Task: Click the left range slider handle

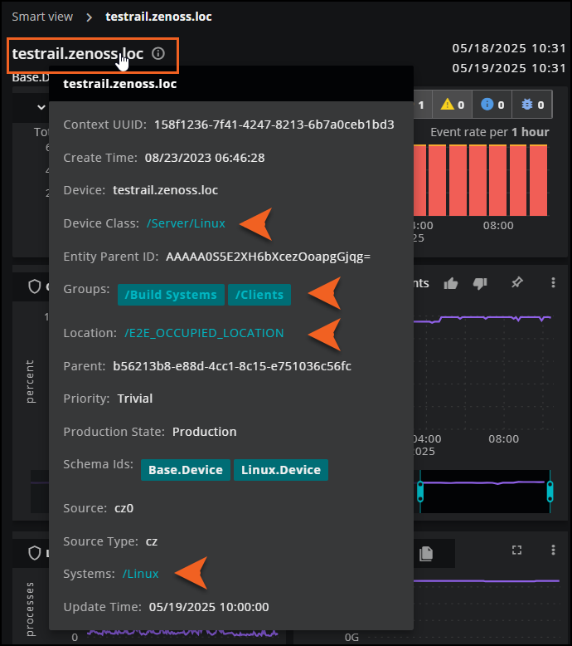Action: (x=420, y=492)
